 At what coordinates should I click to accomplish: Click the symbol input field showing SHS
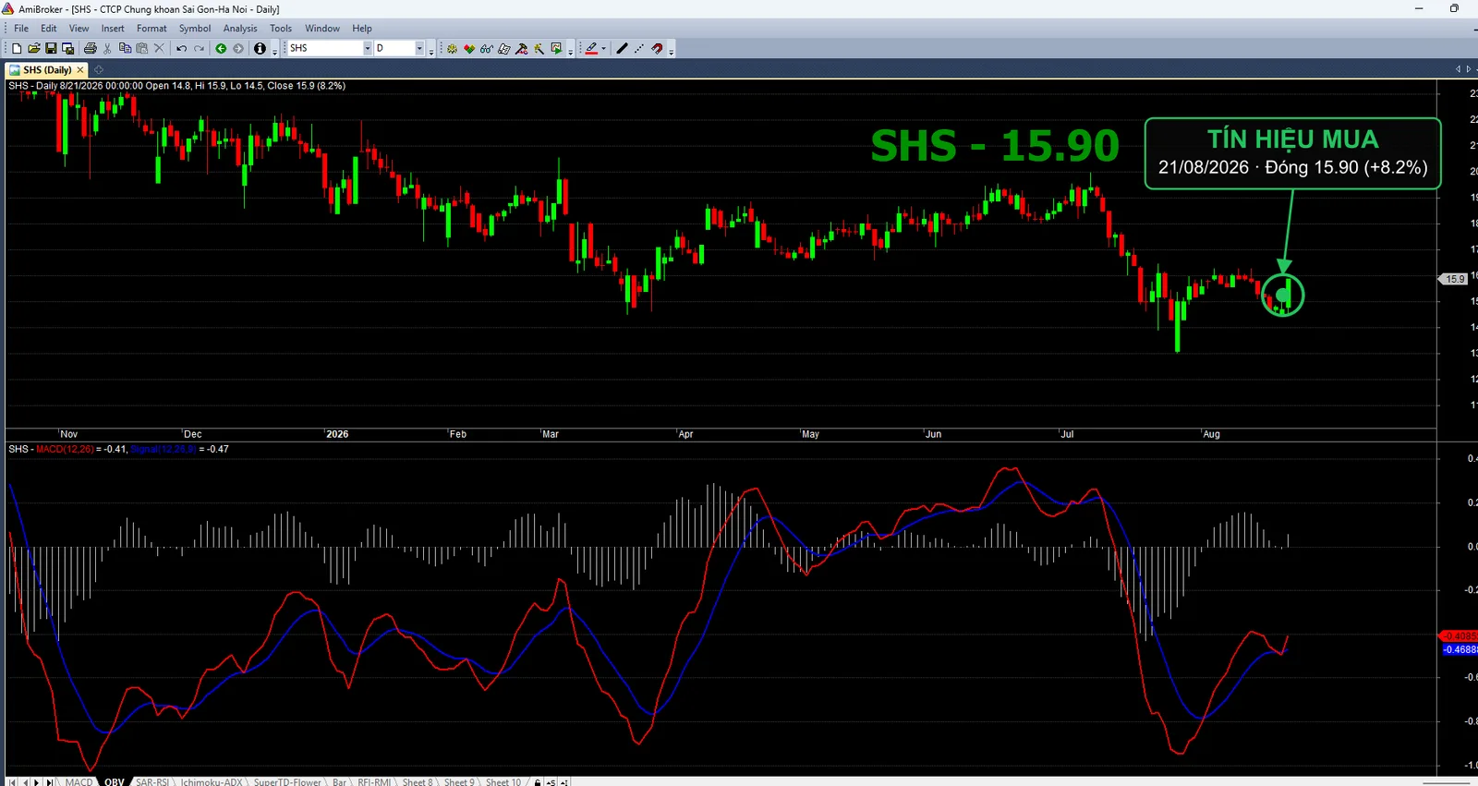(x=324, y=48)
